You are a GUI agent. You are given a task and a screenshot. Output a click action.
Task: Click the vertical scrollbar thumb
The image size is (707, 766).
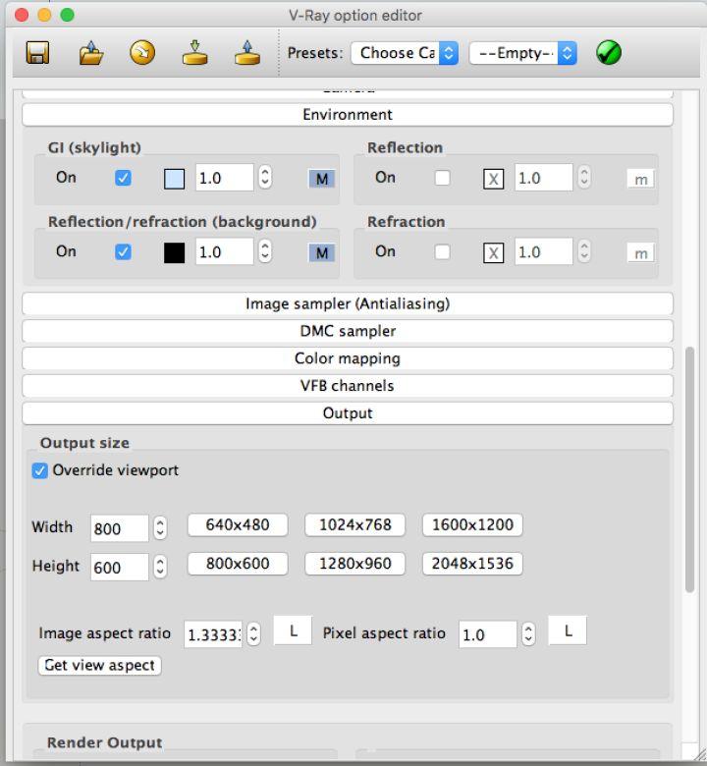[689, 469]
